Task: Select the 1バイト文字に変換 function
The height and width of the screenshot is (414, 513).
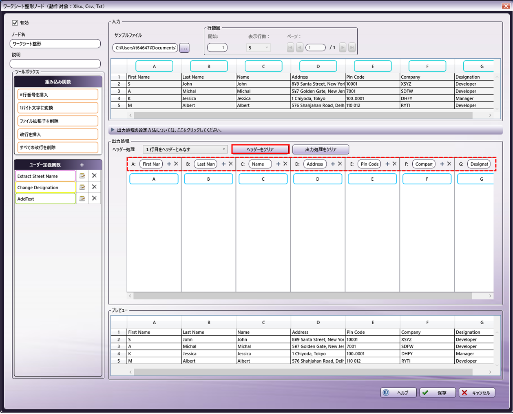Action: point(57,108)
